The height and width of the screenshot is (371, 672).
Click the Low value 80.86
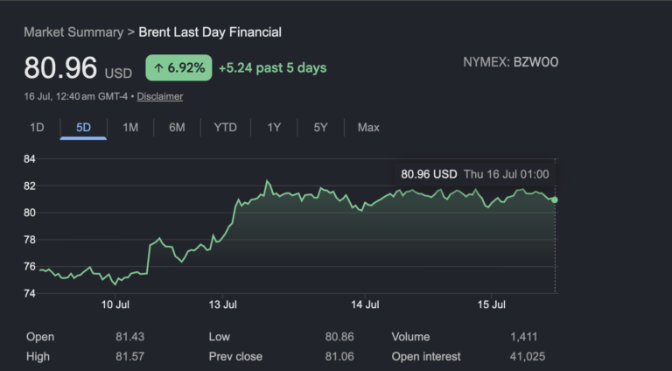(339, 337)
